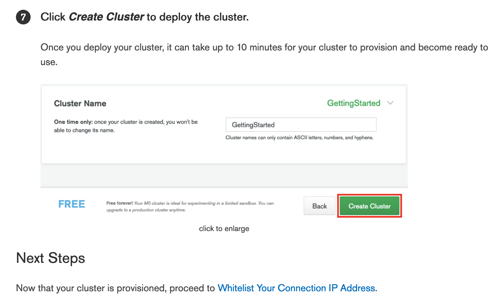Open Whitelist Your Connection IP Address link
This screenshot has width=493, height=305.
(x=296, y=288)
